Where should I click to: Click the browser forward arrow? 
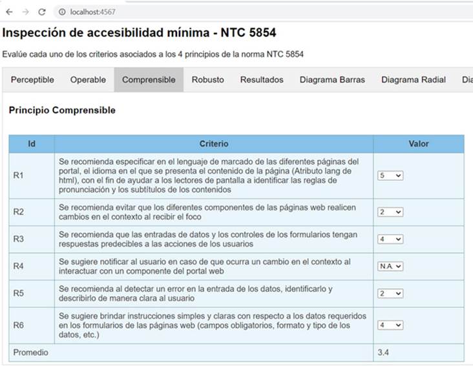click(25, 12)
